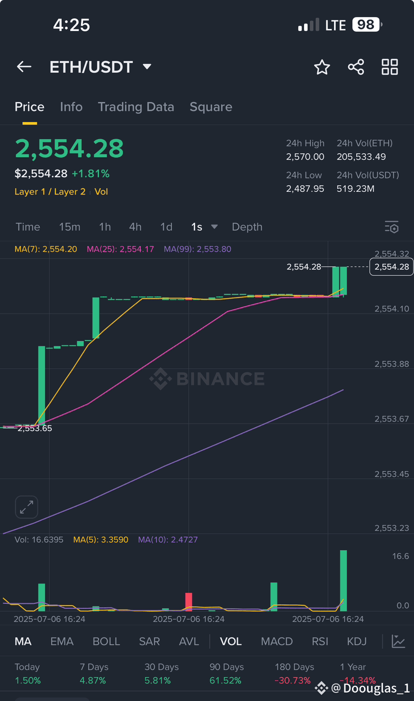Select the 1h chart interval
The width and height of the screenshot is (414, 701).
pyautogui.click(x=105, y=227)
